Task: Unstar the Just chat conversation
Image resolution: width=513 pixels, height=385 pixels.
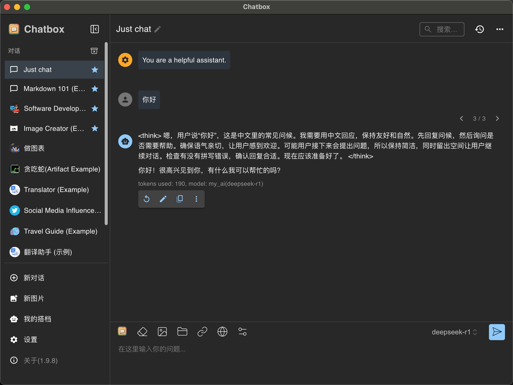Action: pyautogui.click(x=95, y=70)
